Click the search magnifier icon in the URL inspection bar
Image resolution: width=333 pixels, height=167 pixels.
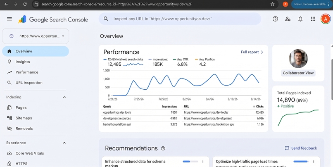pyautogui.click(x=106, y=19)
